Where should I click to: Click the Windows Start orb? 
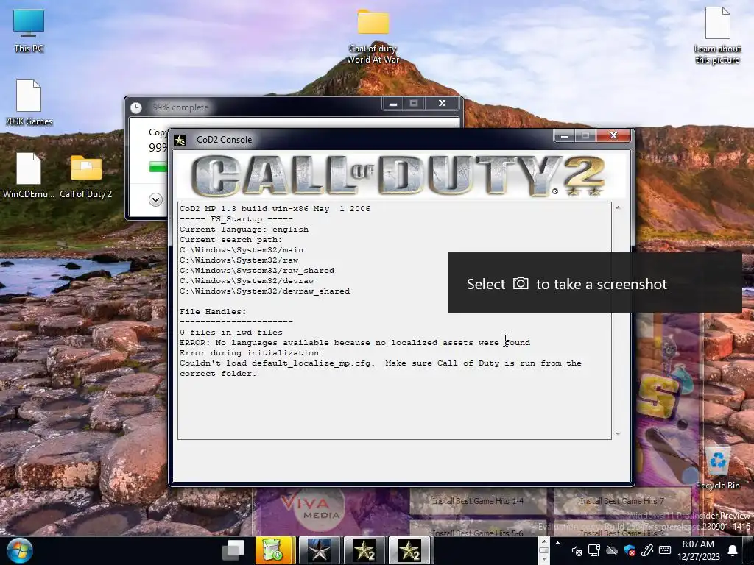(20, 550)
